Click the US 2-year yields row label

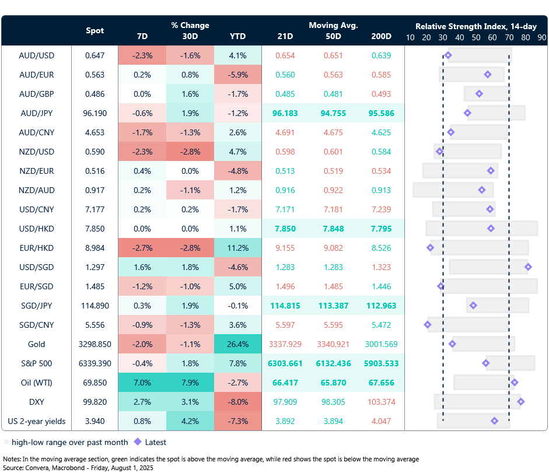point(36,421)
